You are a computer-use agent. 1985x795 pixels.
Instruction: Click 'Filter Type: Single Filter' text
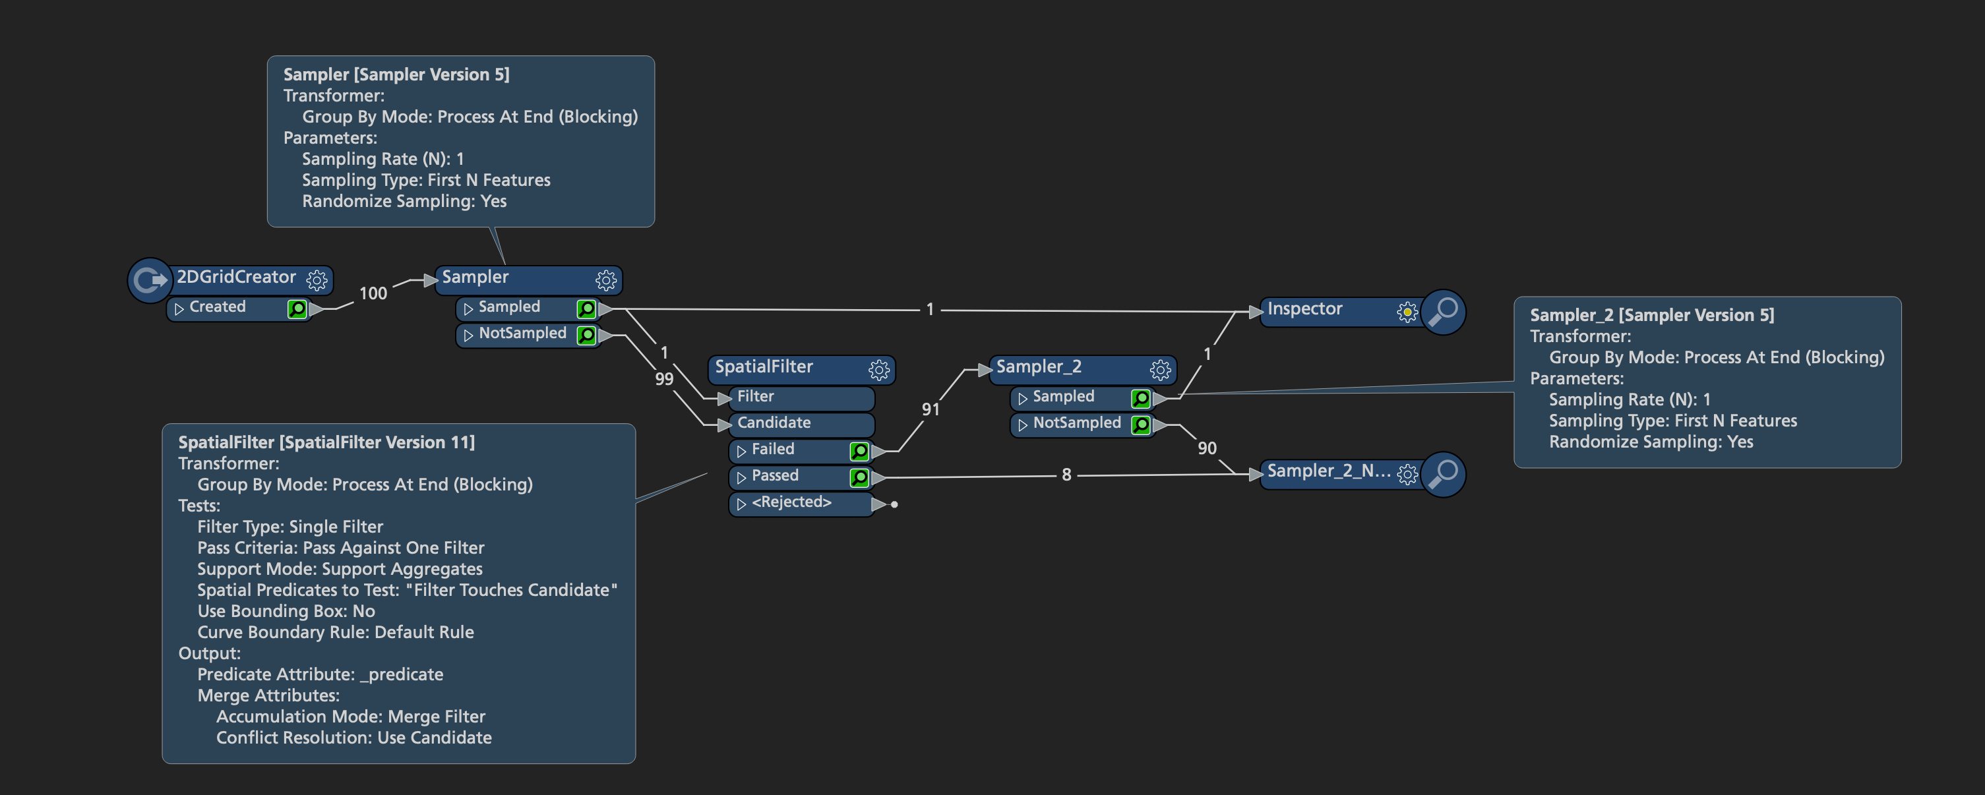[x=290, y=527]
